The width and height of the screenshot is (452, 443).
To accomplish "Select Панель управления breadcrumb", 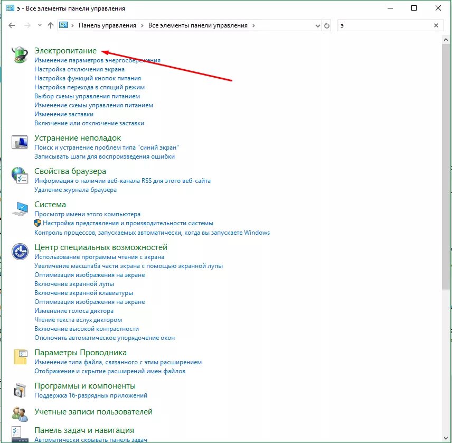I will [107, 25].
